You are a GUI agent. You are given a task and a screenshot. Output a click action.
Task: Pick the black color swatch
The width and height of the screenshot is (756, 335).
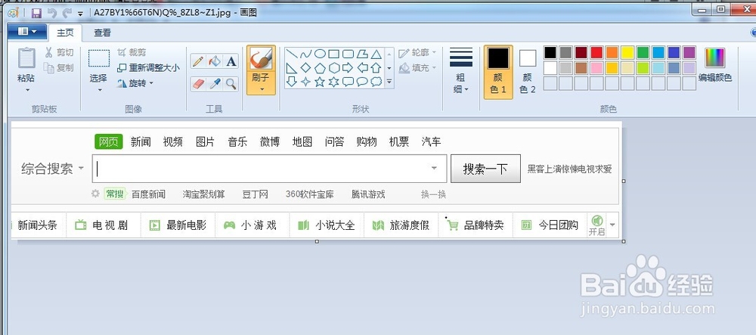(550, 52)
